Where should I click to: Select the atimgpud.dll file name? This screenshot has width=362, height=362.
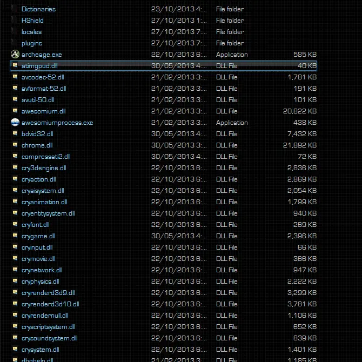(x=39, y=66)
